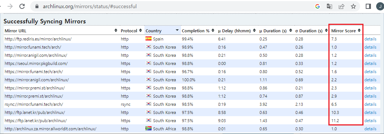Viewport: 384px width, 134px height.
Task: Open details for archlinux.za.mirror.allworldit.com
Action: (x=370, y=129)
